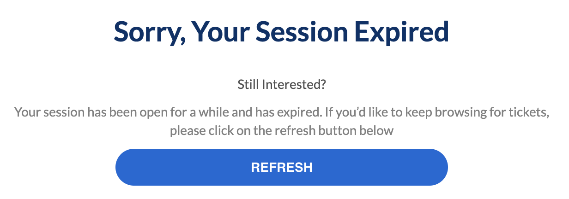Click the white REFRESH label text
The image size is (569, 199).
click(281, 167)
